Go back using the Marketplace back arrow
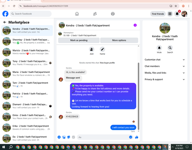The width and height of the screenshot is (192, 150). click(x=5, y=22)
